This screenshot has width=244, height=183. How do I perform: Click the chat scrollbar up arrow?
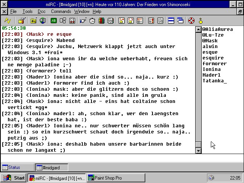tap(198, 29)
